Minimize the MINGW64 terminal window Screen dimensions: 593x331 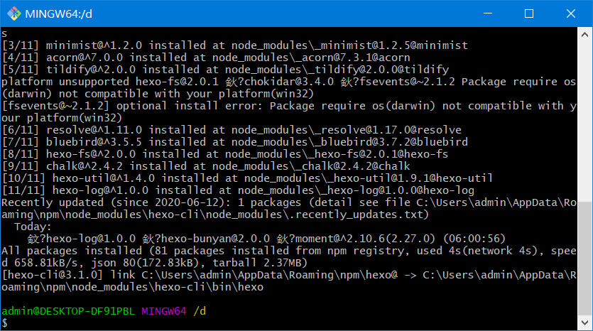(488, 13)
